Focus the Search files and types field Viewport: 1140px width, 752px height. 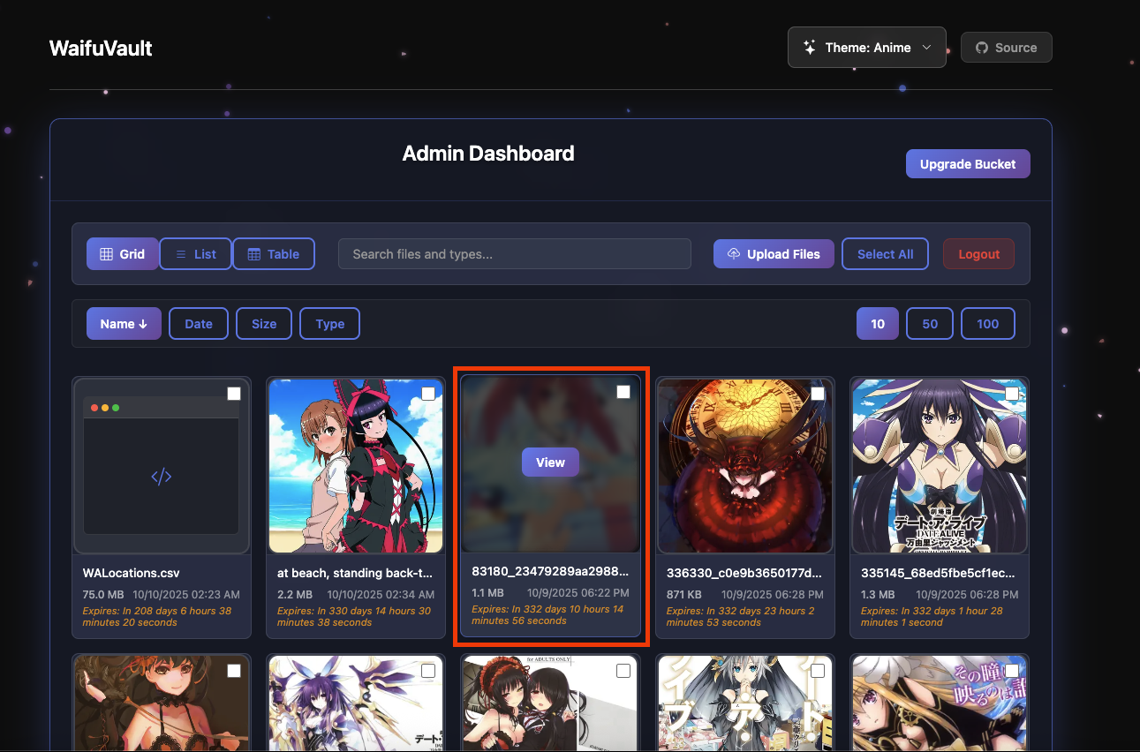click(x=514, y=254)
